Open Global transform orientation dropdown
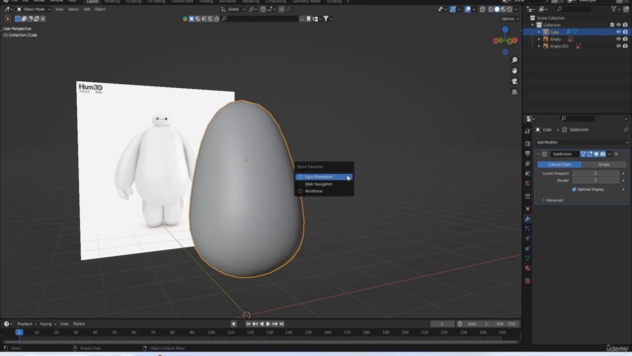632x356 pixels. click(x=233, y=9)
